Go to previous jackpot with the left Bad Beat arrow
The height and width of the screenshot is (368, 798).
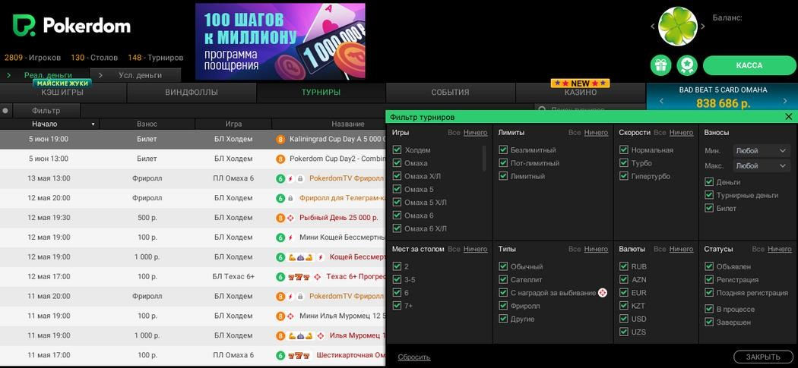tap(662, 101)
